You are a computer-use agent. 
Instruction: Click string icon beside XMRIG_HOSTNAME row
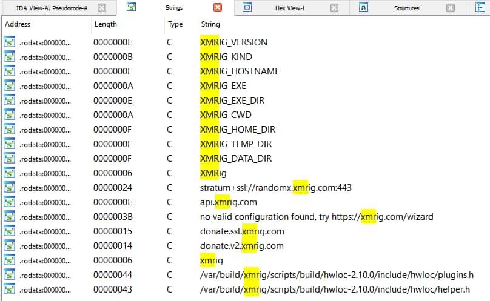[x=9, y=71]
